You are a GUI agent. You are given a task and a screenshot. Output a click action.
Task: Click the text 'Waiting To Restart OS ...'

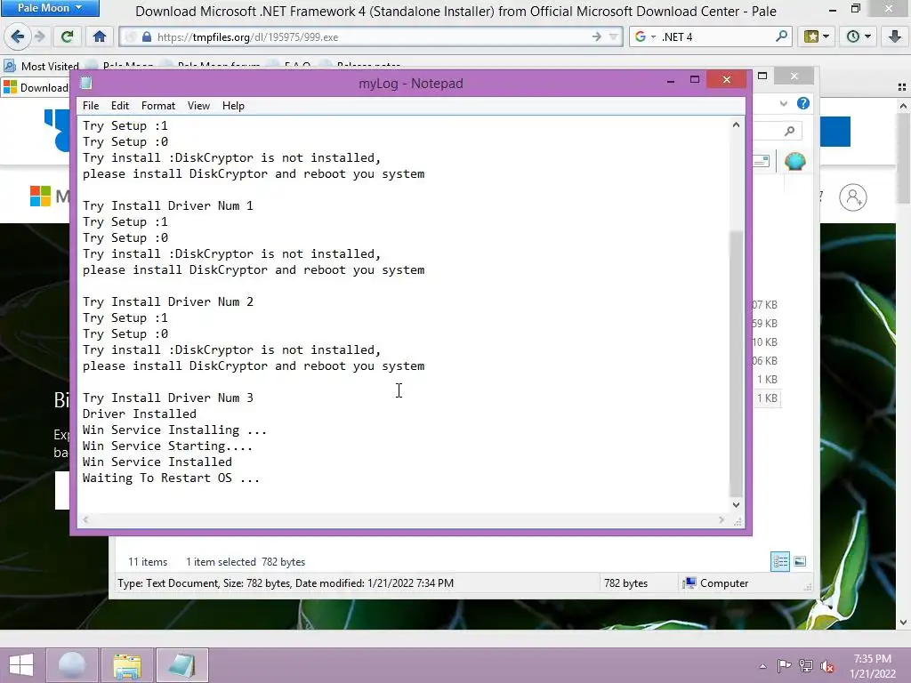(x=171, y=478)
